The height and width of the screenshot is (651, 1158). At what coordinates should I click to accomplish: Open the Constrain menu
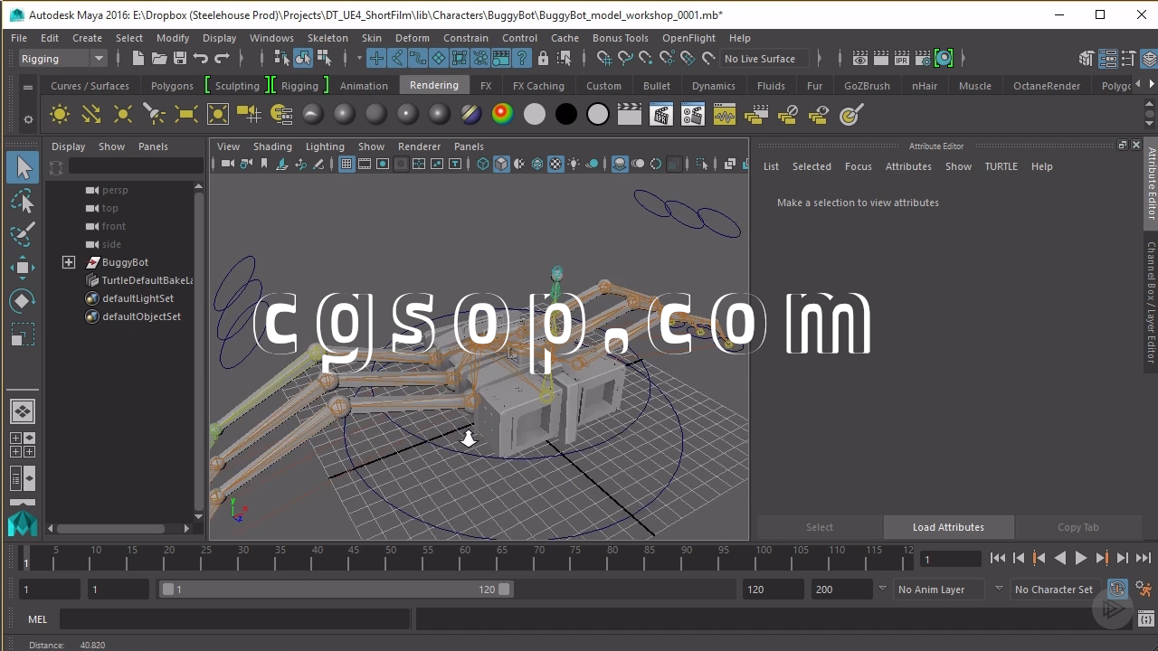coord(465,38)
